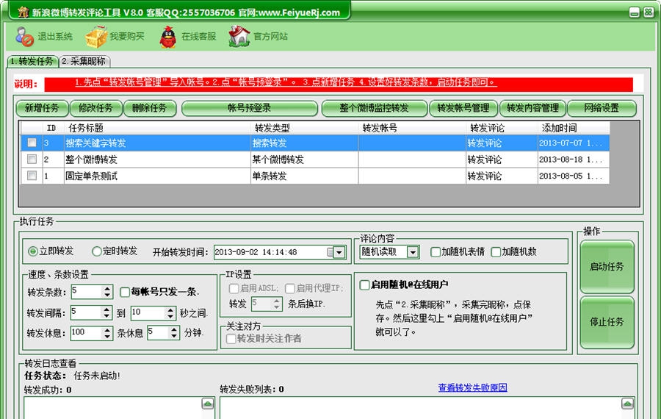The width and height of the screenshot is (661, 419).
Task: Enable 加随机数 checkbox
Action: (x=496, y=252)
